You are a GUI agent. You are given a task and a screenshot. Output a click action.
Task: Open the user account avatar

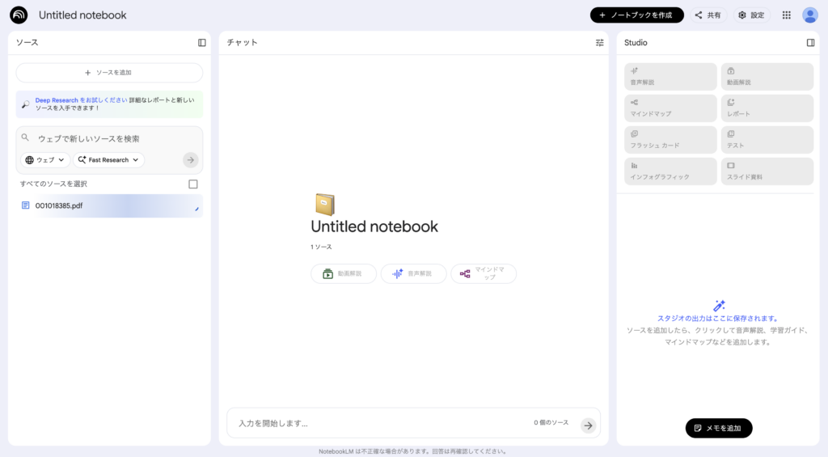pyautogui.click(x=810, y=15)
